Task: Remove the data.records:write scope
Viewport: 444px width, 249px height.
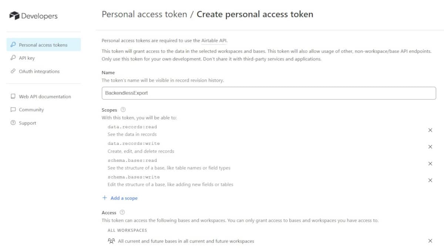Action: point(430,147)
